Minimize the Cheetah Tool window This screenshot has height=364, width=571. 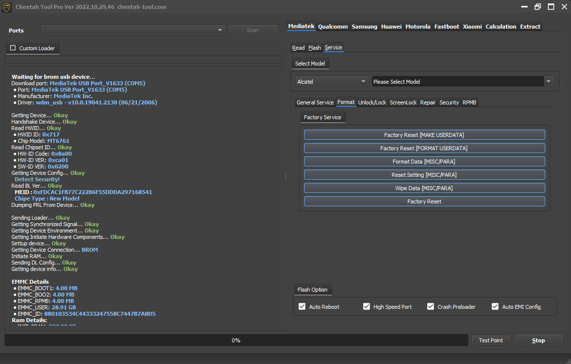[x=524, y=7]
